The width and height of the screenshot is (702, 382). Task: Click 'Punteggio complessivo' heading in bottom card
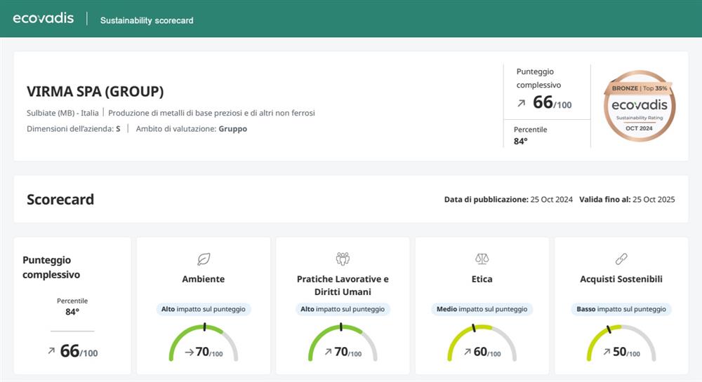(x=51, y=267)
